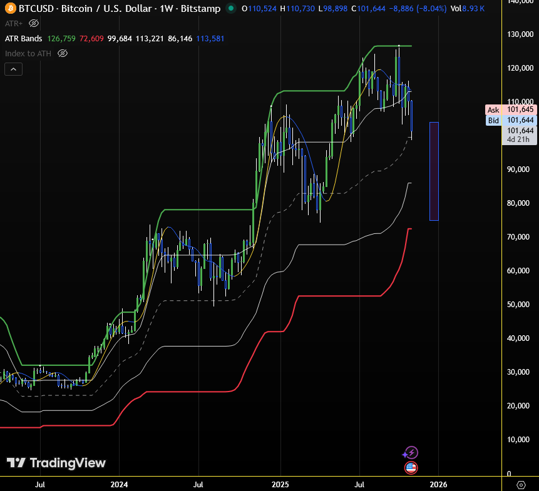This screenshot has height=491, width=539.
Task: Show the hidden Index to ATH indicator
Action: 63,53
